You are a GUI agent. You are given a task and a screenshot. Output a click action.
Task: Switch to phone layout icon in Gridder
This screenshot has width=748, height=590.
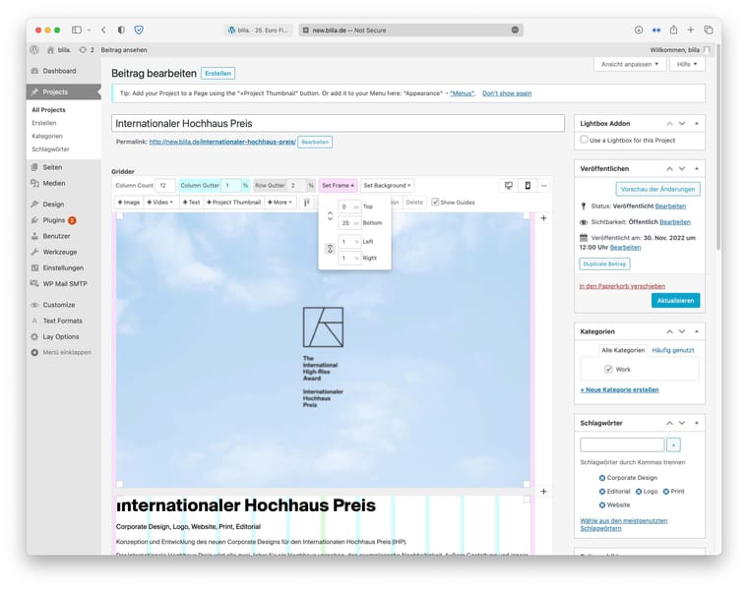coord(527,185)
